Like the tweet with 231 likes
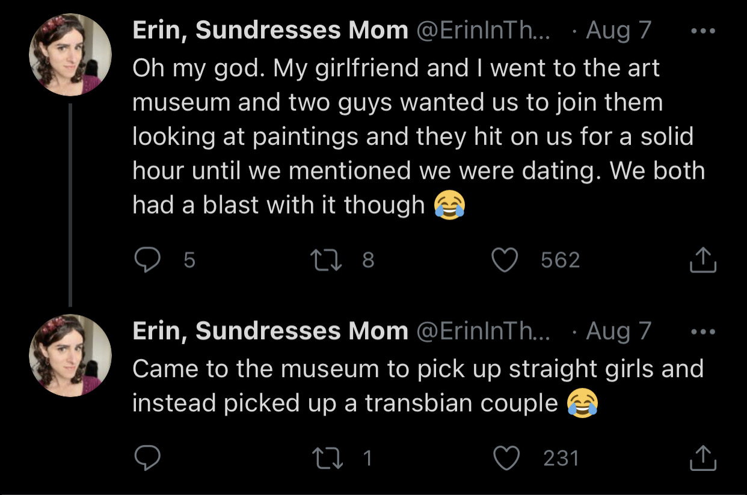Image resolution: width=747 pixels, height=495 pixels. point(505,458)
